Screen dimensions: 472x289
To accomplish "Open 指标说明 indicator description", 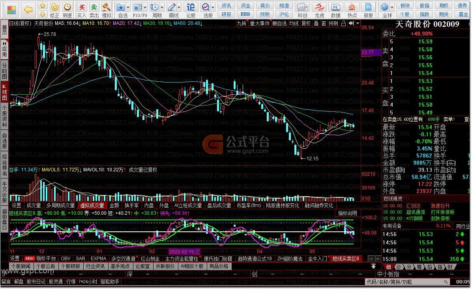I will (x=347, y=213).
